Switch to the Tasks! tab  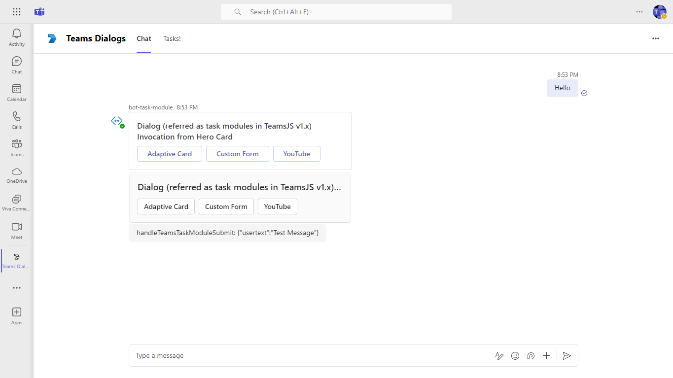click(172, 38)
